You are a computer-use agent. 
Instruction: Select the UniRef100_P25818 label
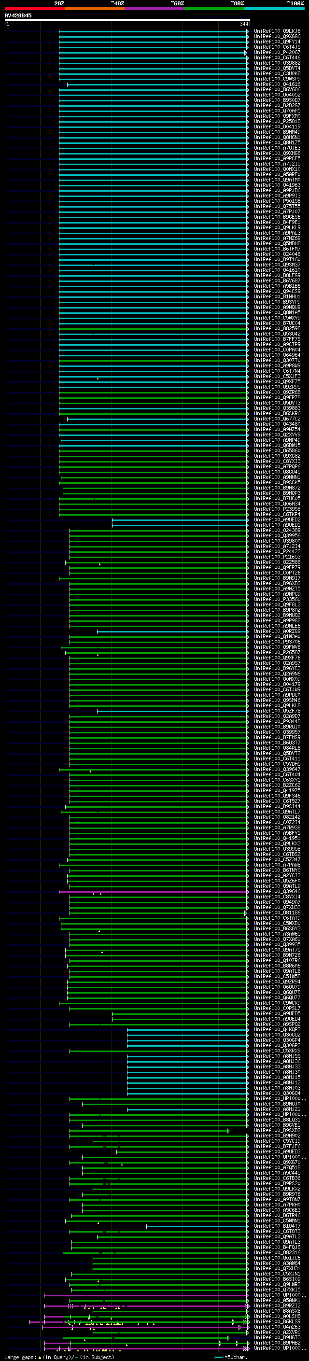tap(277, 122)
